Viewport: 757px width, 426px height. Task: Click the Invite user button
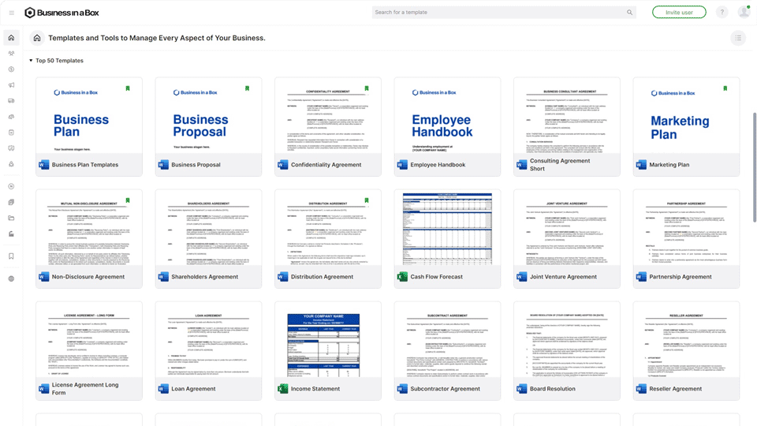point(679,13)
